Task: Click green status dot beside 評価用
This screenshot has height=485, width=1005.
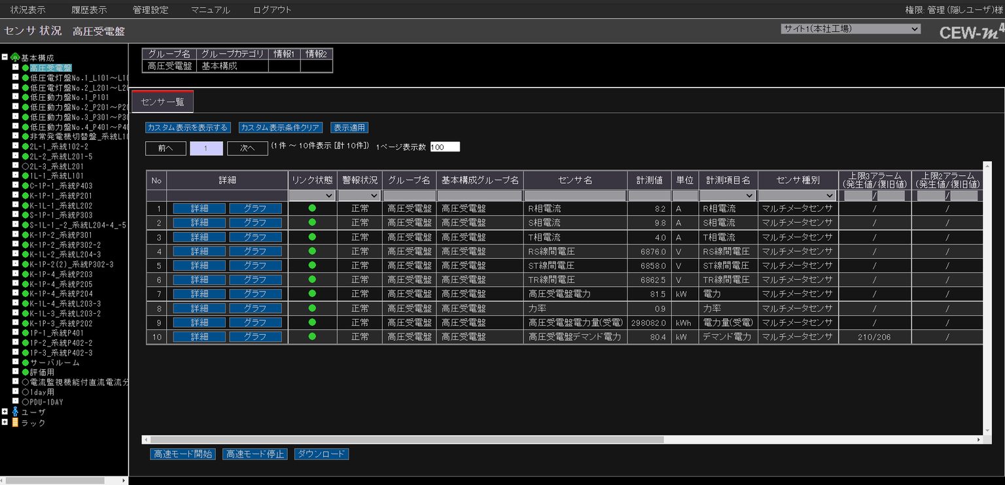Action: pos(25,373)
